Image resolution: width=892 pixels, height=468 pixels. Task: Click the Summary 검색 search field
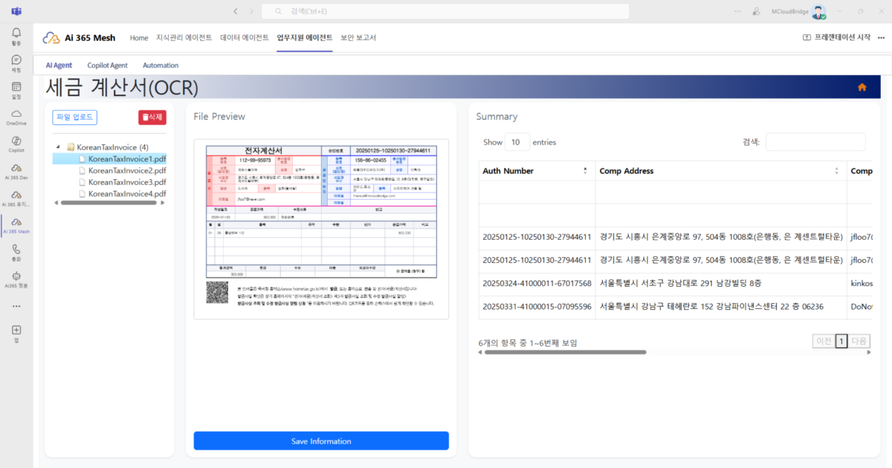click(815, 142)
